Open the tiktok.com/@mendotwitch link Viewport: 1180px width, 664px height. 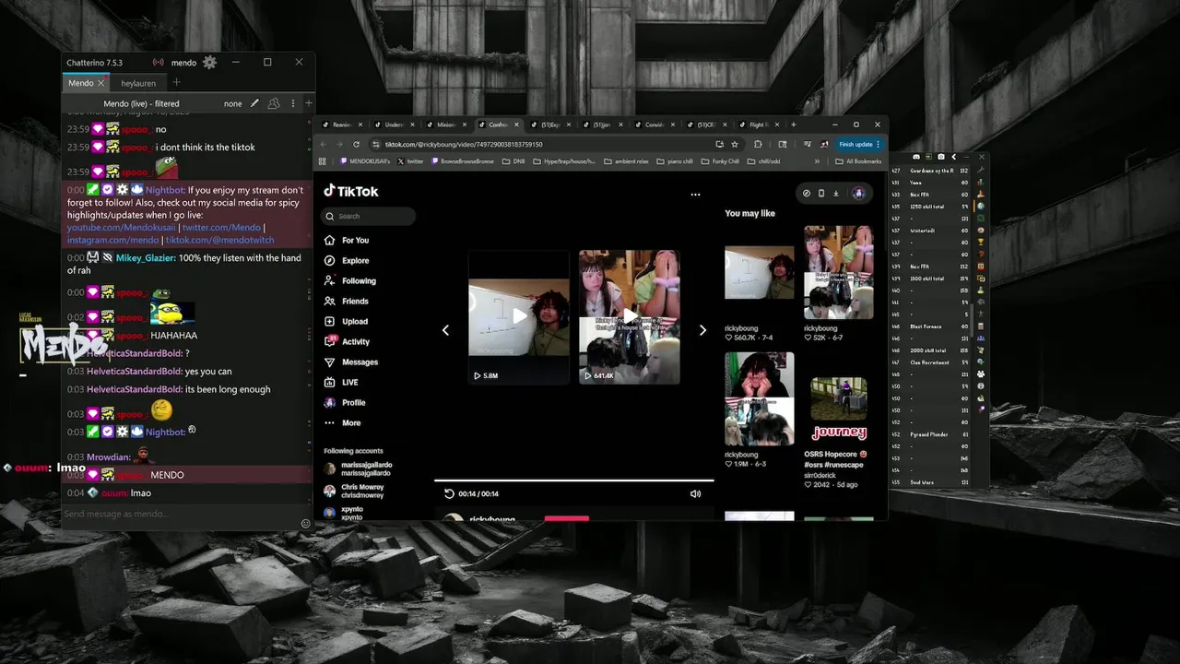point(219,240)
